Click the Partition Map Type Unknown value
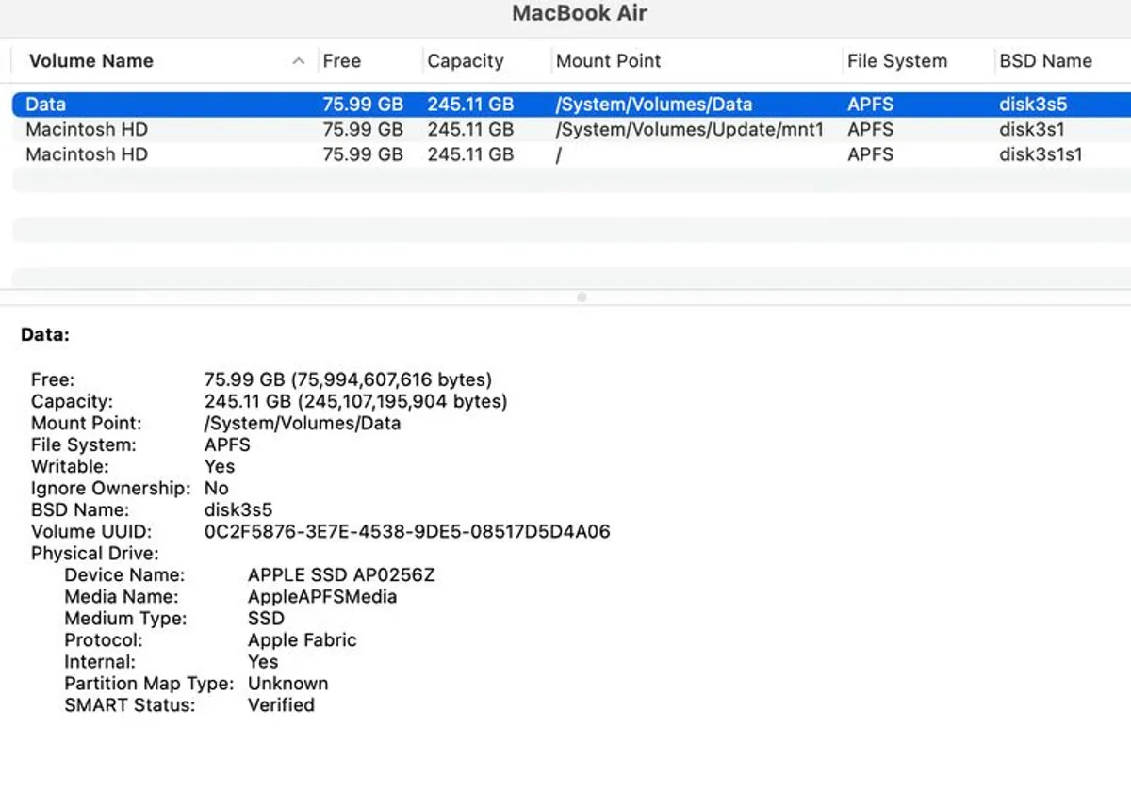The image size is (1131, 791). click(x=287, y=684)
